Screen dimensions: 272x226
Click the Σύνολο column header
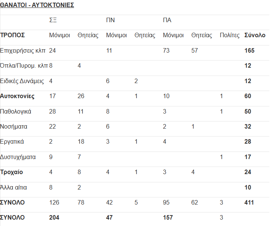255,35
